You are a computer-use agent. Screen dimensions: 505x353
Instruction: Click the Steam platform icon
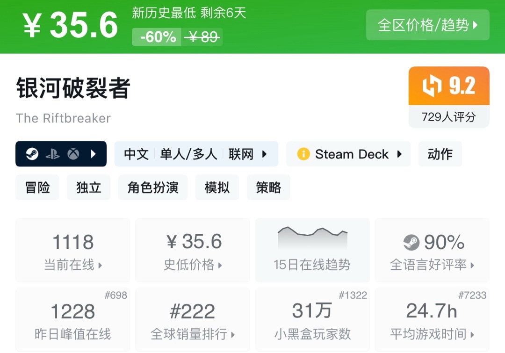[32, 154]
